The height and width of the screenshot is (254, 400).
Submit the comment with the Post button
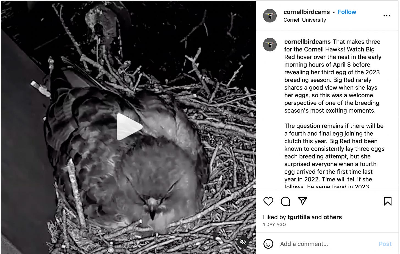[385, 244]
